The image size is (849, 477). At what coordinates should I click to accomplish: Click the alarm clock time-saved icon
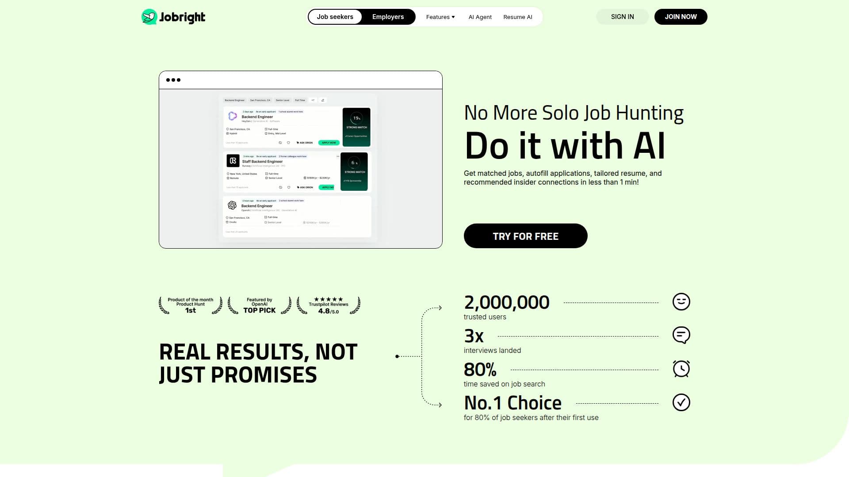click(x=681, y=369)
